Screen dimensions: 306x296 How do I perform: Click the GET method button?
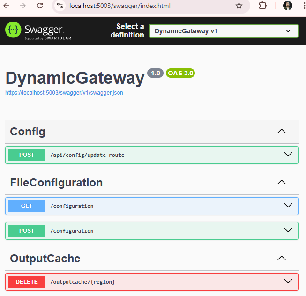coord(26,206)
